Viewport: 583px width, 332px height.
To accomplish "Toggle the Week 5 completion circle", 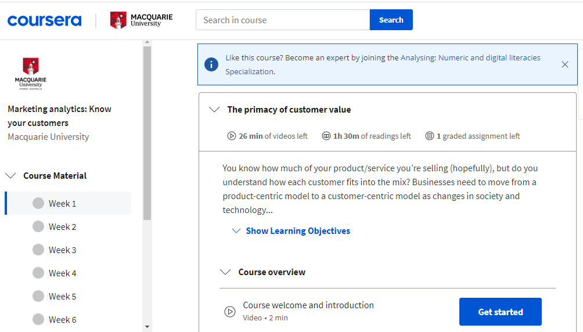I will coord(38,296).
